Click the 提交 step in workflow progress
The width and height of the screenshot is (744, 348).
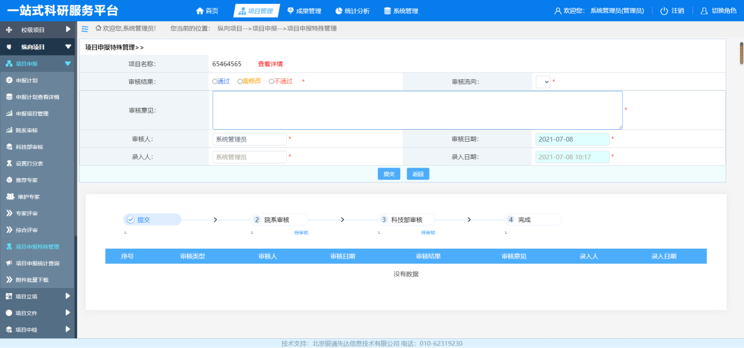pyautogui.click(x=152, y=219)
